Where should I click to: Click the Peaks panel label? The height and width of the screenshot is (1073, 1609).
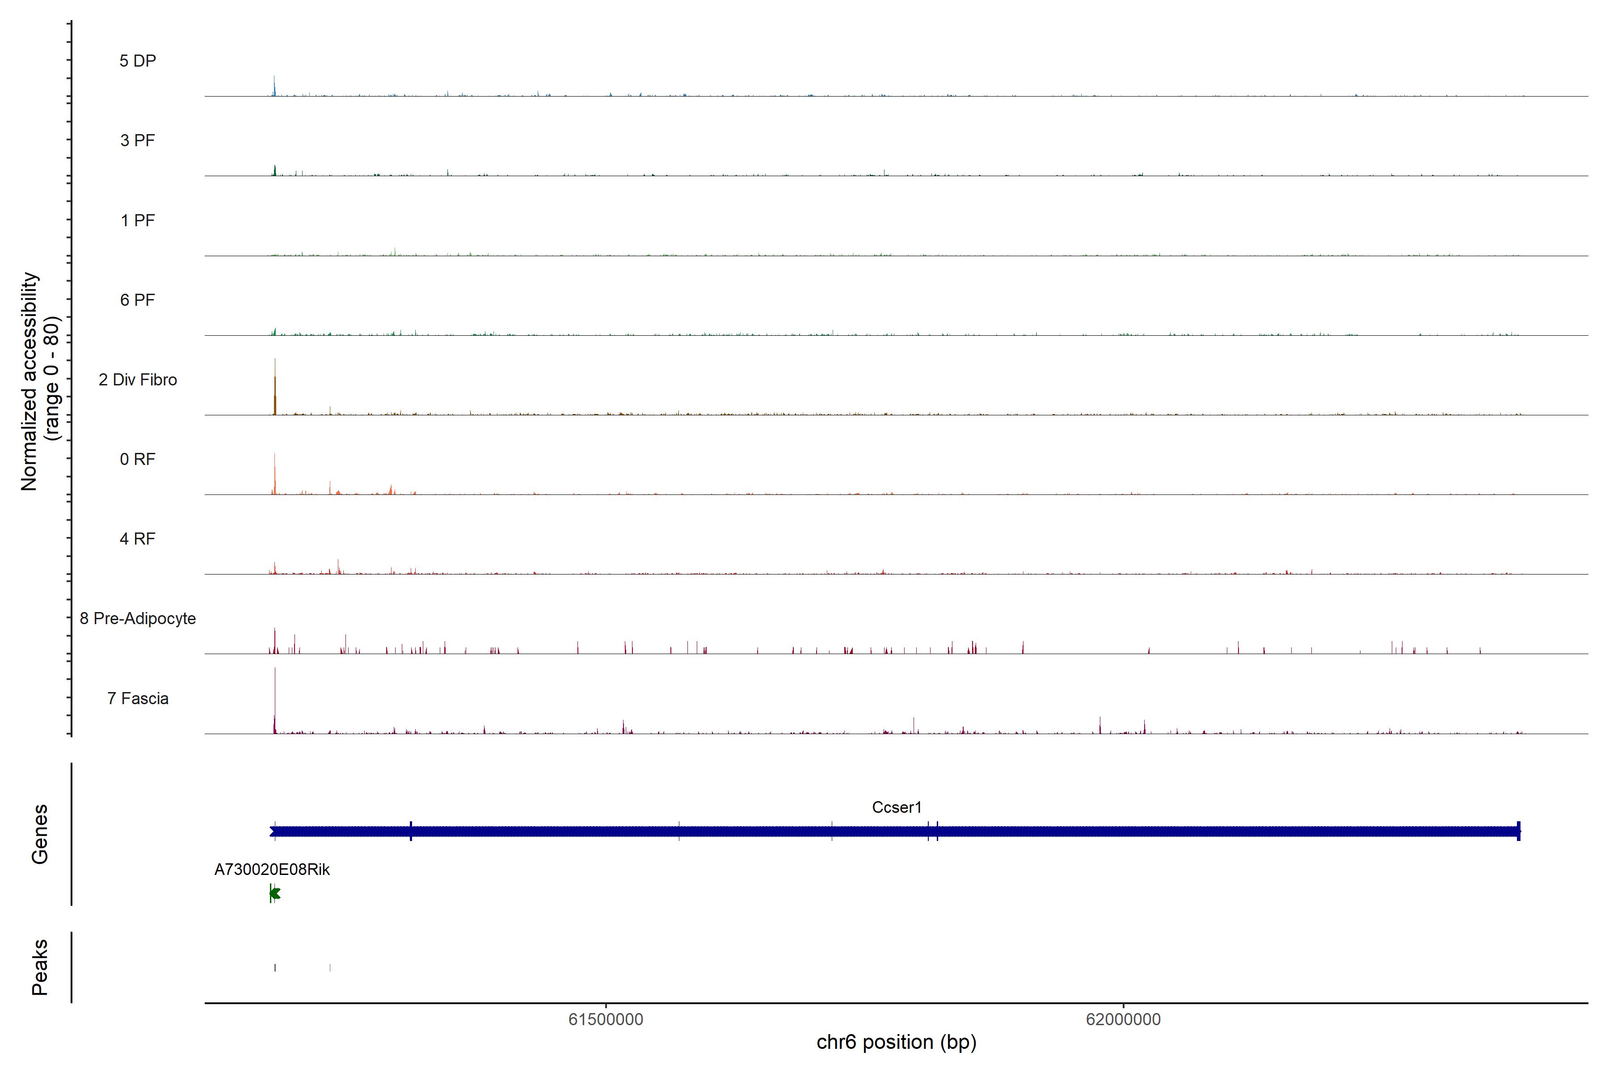[40, 967]
